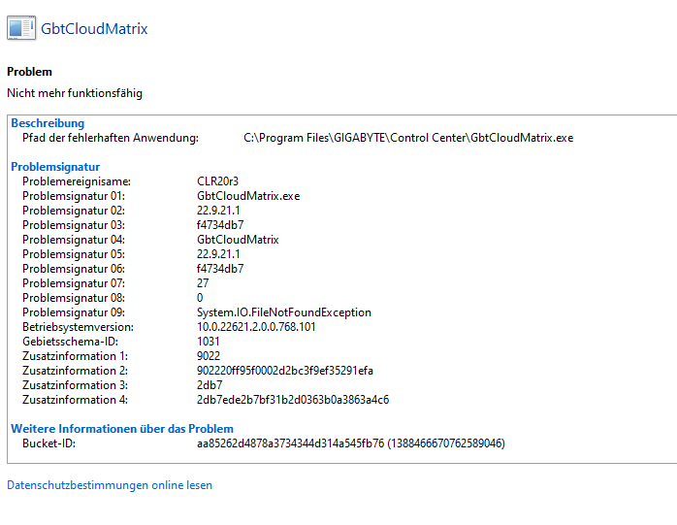This screenshot has width=677, height=525.
Task: Select 'Nicht mehr funktionsfähig' status text
Action: (75, 93)
